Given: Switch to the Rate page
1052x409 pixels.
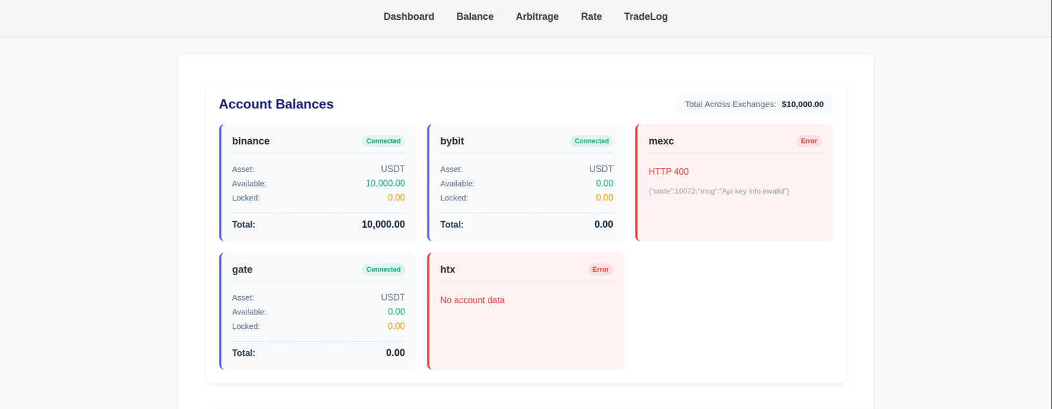Looking at the screenshot, I should click(x=591, y=16).
